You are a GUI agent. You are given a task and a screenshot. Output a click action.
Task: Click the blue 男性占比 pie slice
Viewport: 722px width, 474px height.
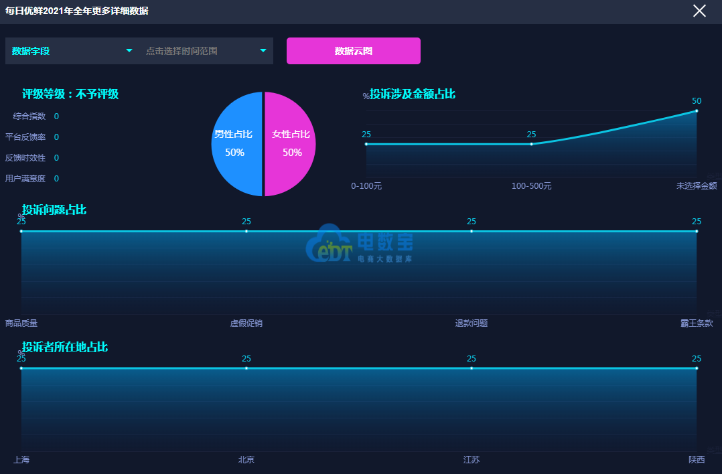pos(234,144)
